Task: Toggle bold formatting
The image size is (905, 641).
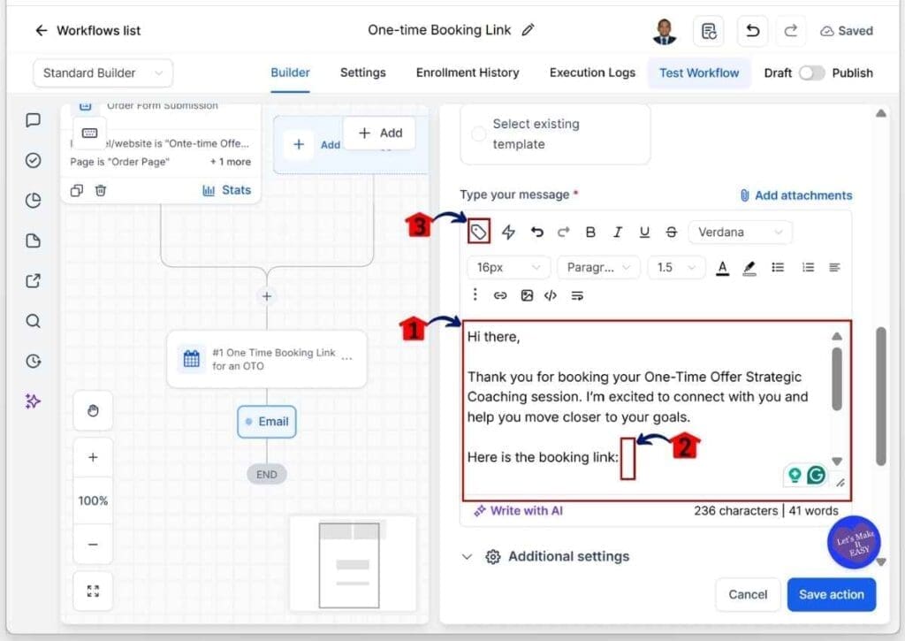Action: tap(589, 233)
